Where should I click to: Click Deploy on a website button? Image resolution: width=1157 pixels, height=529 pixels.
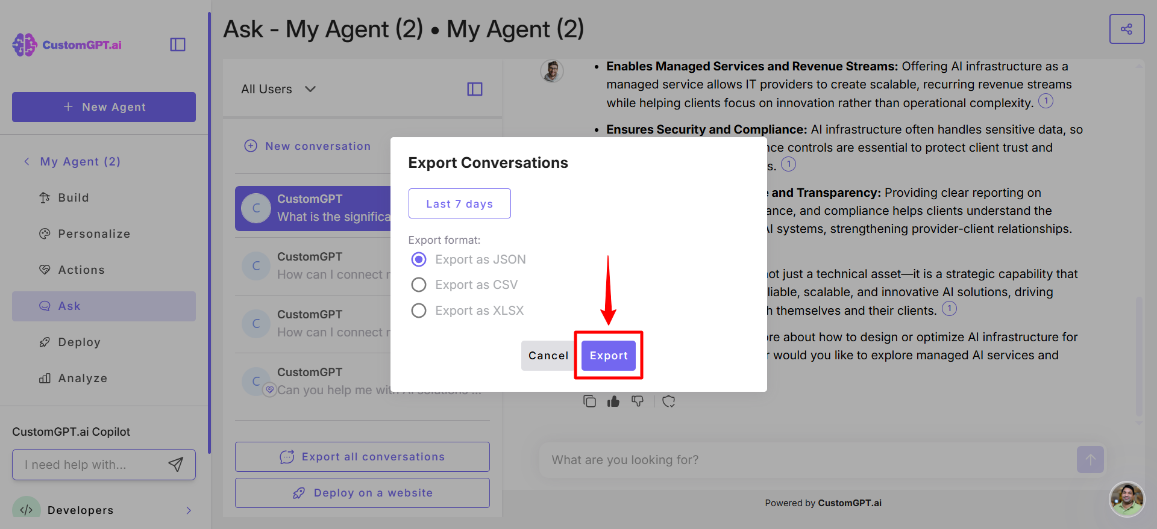click(362, 493)
